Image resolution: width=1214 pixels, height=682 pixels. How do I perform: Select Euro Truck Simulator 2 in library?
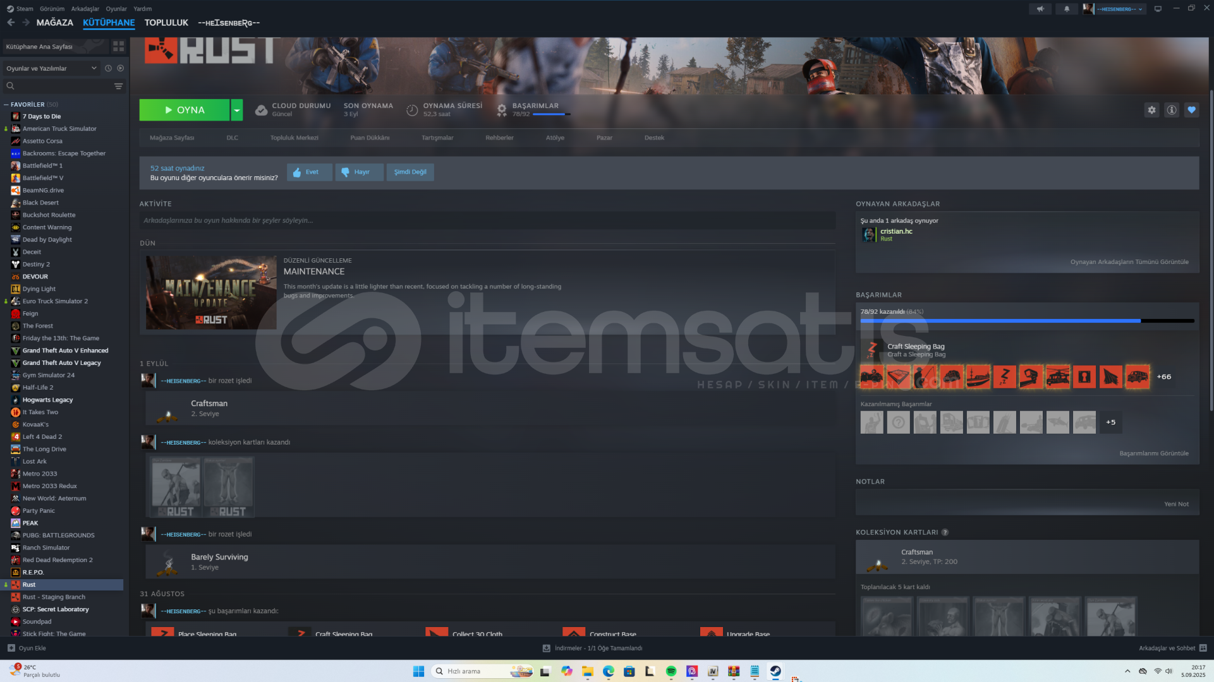[55, 301]
